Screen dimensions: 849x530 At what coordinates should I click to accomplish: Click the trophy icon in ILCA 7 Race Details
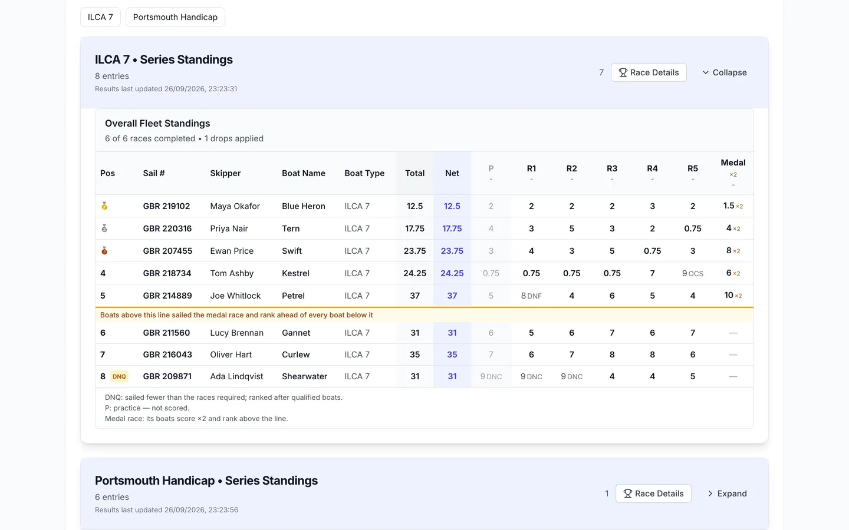[623, 72]
